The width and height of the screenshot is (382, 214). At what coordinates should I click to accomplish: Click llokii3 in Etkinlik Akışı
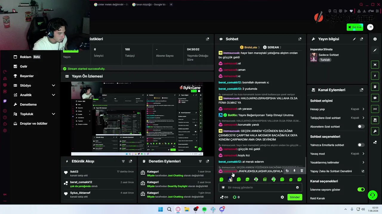click(74, 171)
